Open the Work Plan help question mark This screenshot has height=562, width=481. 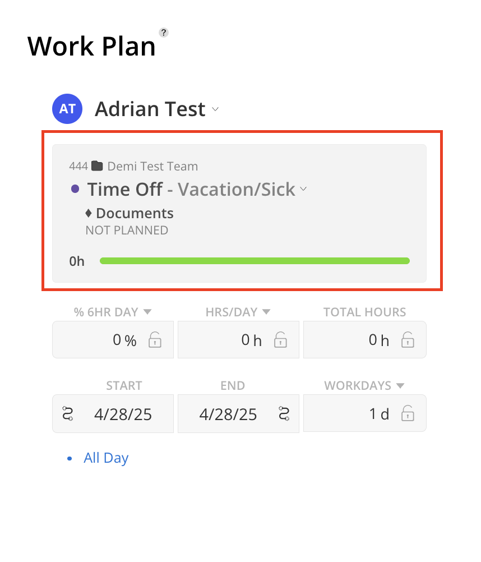(164, 33)
